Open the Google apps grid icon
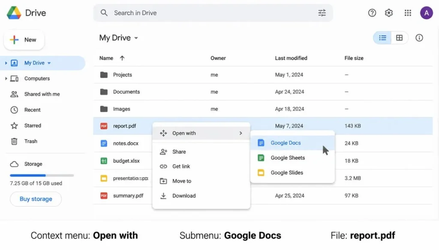 click(408, 13)
